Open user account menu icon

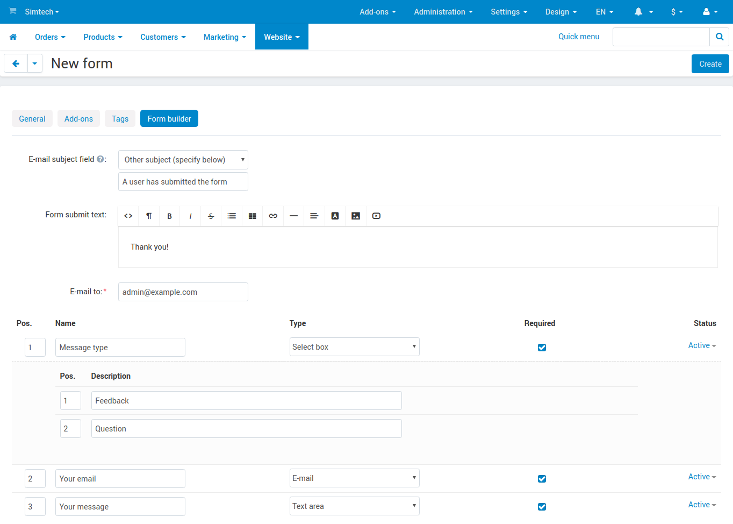point(710,12)
